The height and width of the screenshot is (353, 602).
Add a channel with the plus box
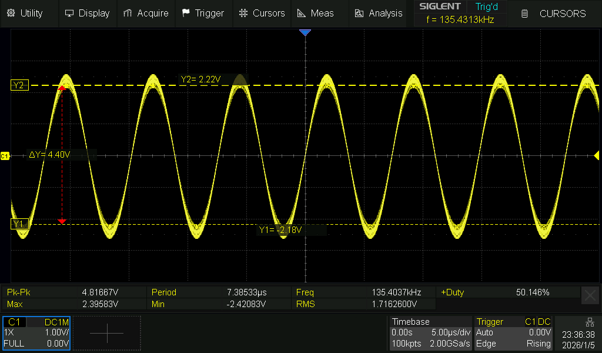tap(107, 333)
